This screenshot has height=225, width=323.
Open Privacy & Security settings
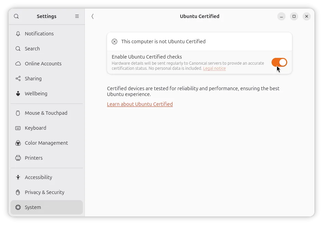[47, 192]
